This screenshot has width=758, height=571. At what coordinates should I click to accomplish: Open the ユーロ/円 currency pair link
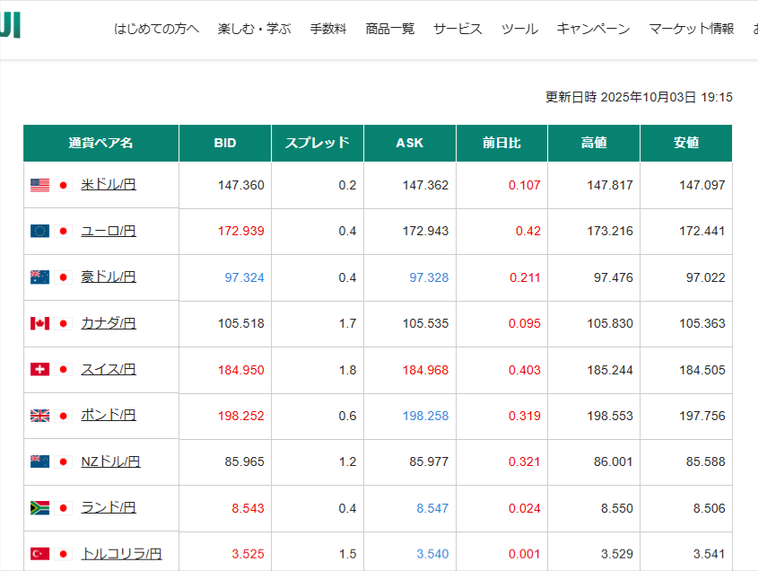tap(109, 231)
